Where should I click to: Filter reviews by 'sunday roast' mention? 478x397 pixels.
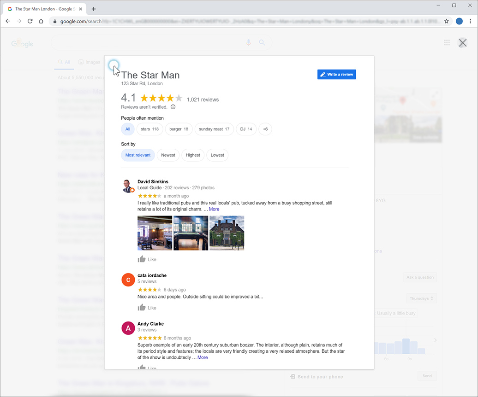click(x=214, y=129)
